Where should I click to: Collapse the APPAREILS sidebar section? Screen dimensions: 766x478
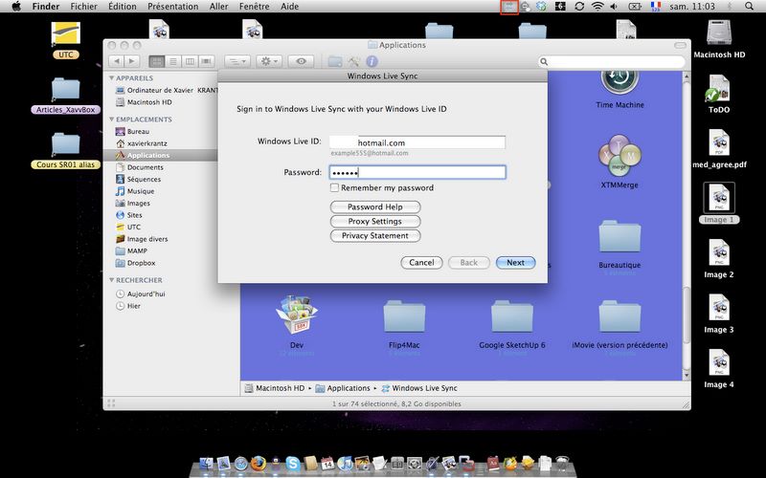tap(112, 78)
